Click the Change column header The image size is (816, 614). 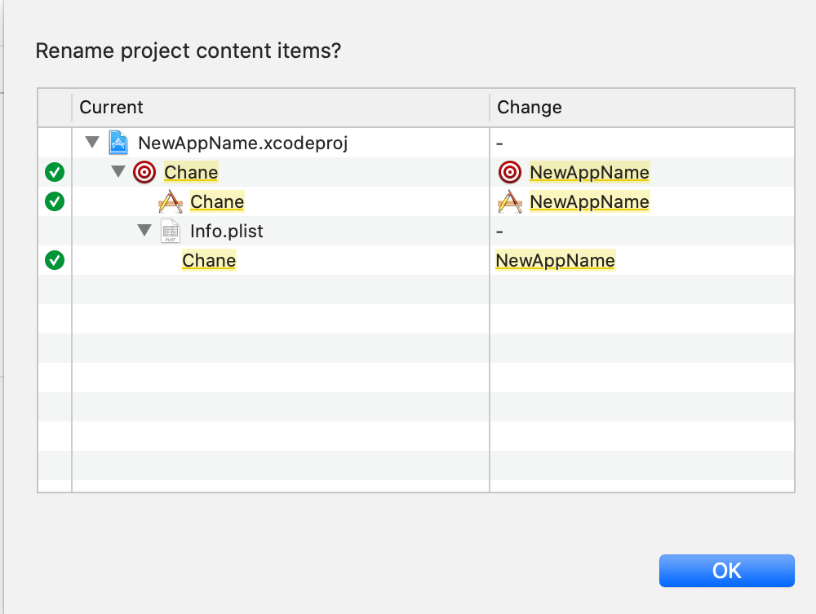tap(530, 108)
